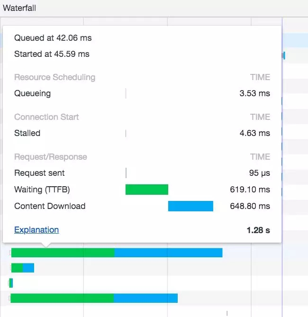308x317 pixels.
Task: Click the 'Queued at 42.06 ms' text
Action: pos(53,38)
